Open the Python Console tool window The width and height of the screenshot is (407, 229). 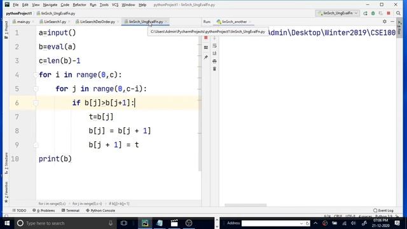click(100, 211)
